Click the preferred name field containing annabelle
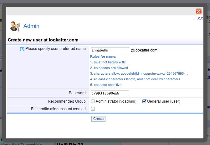This screenshot has width=210, height=145. pyautogui.click(x=110, y=50)
